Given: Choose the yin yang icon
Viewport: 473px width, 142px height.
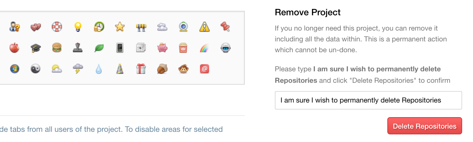Looking at the screenshot, I should (x=35, y=69).
